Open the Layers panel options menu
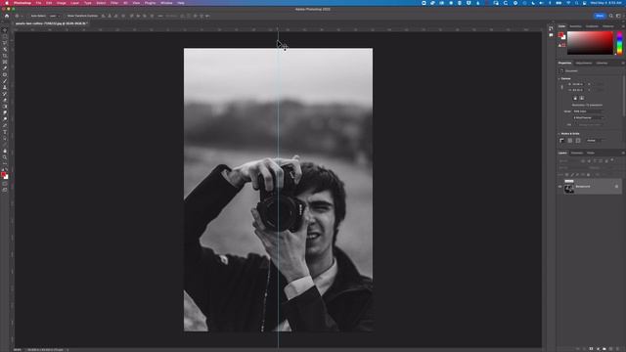The image size is (626, 352). point(623,153)
